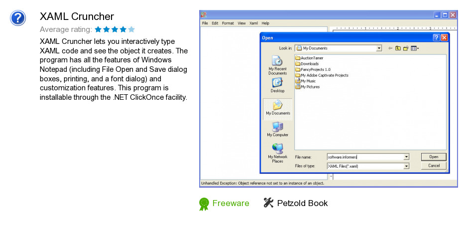This screenshot has height=226, width=468.
Task: Open the View Menu icon in dialog
Action: tap(415, 48)
